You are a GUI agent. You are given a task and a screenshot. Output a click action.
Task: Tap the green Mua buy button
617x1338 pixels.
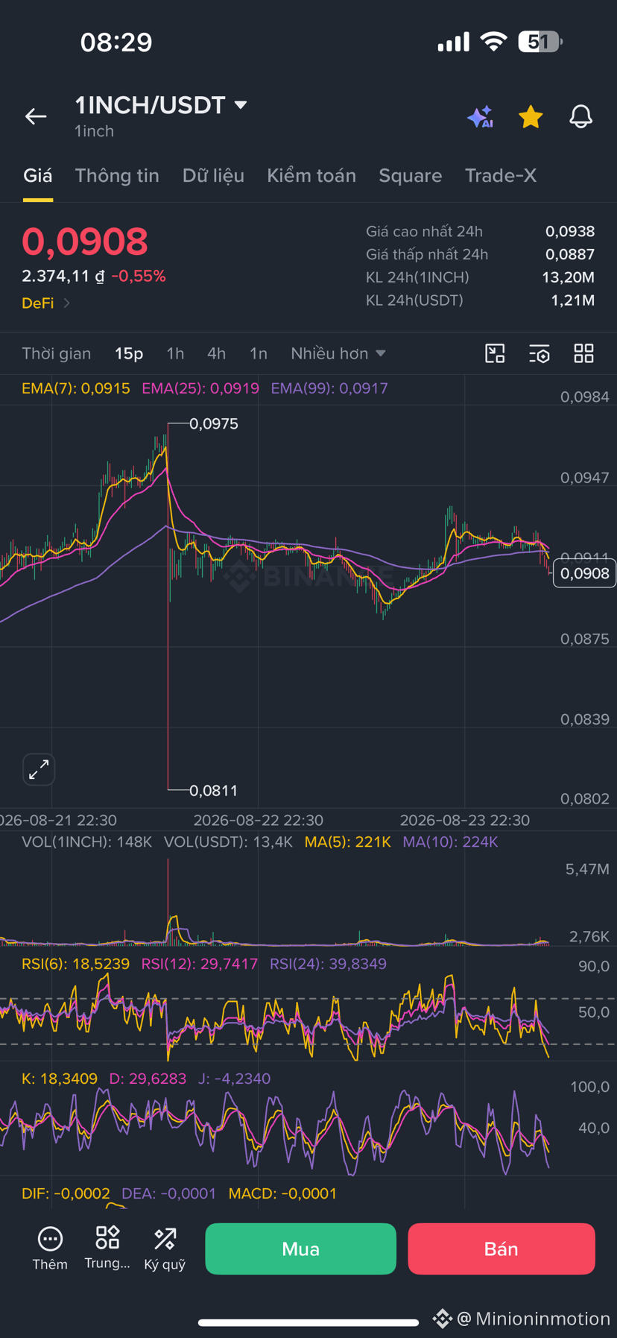(x=300, y=1249)
